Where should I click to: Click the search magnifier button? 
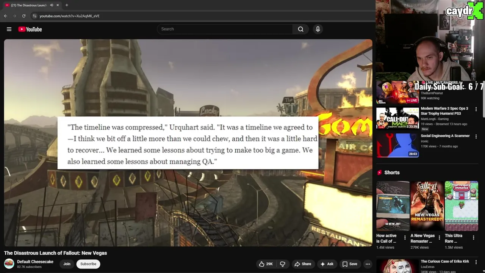pos(300,29)
